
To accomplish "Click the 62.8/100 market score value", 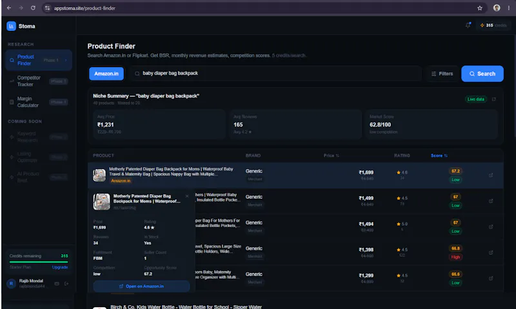I will click(380, 125).
